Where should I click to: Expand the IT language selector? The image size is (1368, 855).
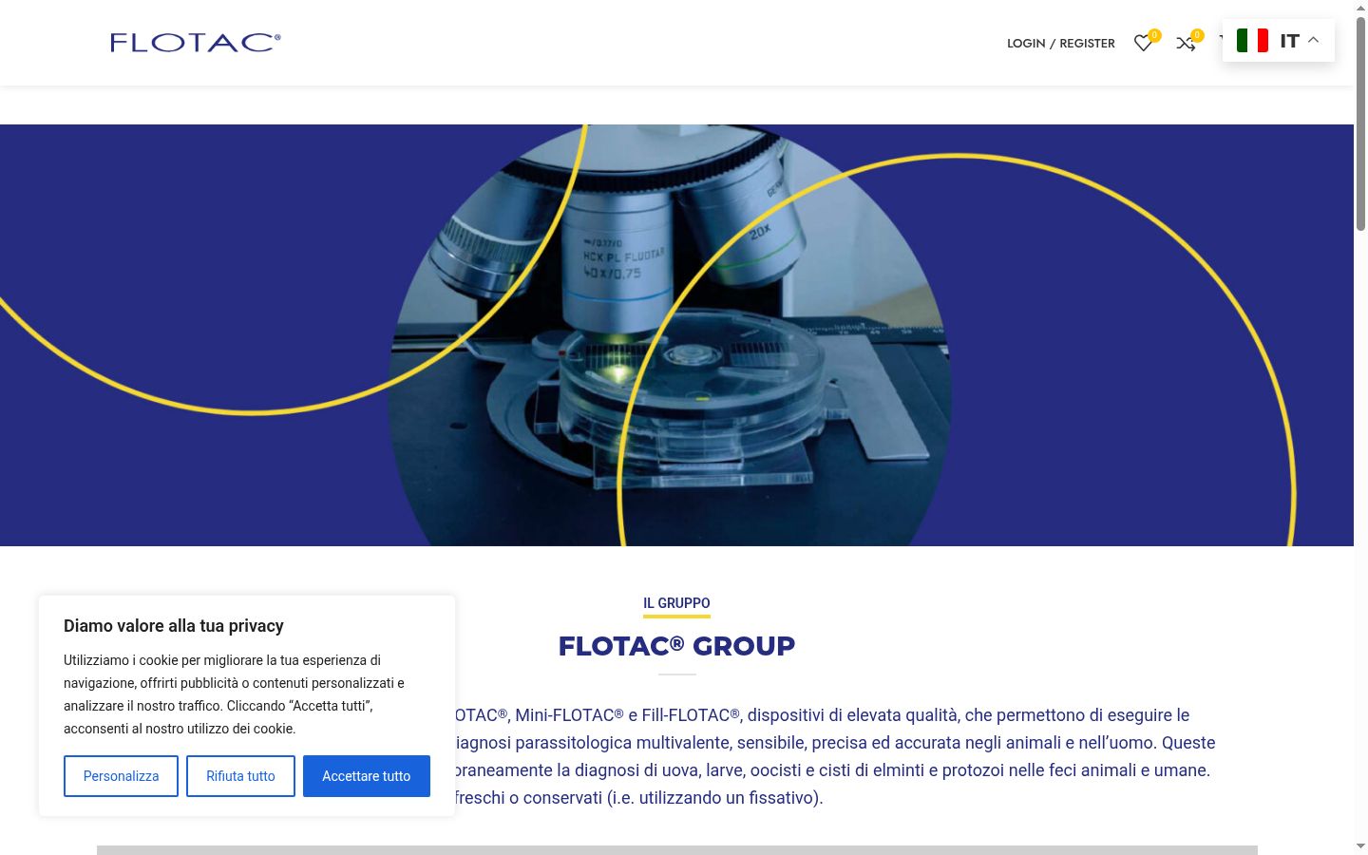(1279, 40)
